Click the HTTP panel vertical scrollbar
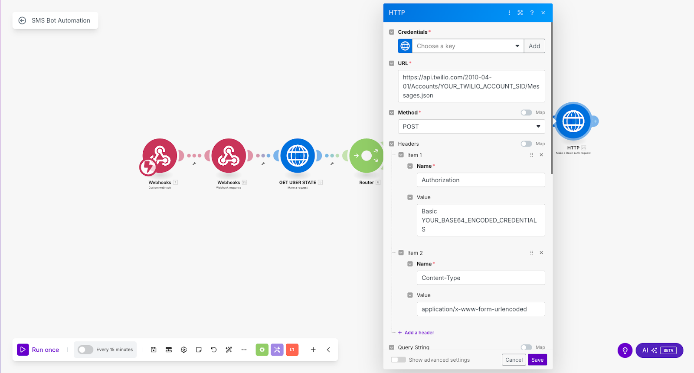The height and width of the screenshot is (373, 694). pos(551,98)
